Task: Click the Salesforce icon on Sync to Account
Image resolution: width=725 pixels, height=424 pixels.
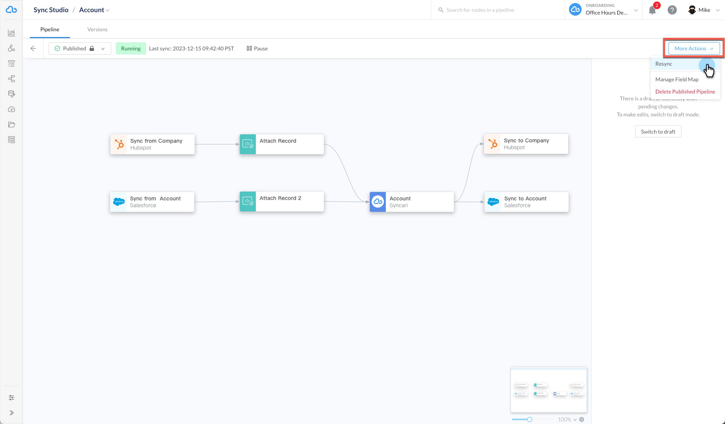Action: 493,202
